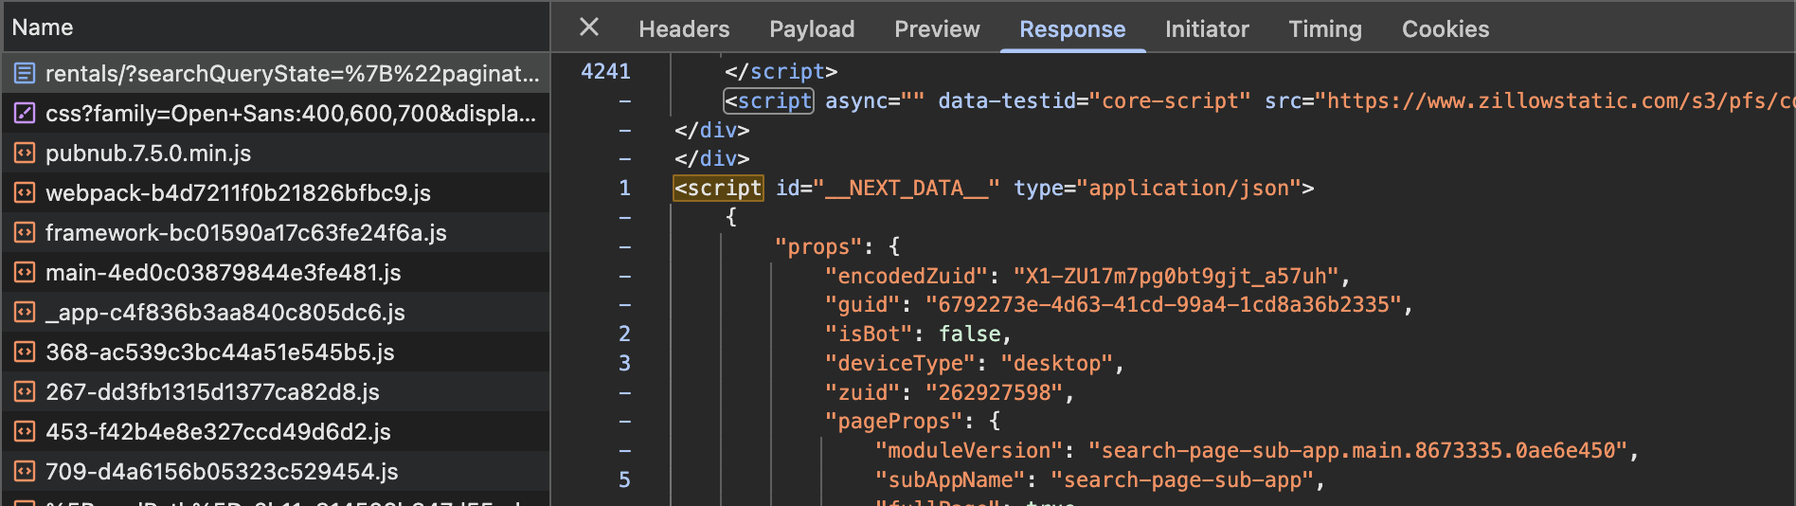Open the Headers tab

[684, 29]
